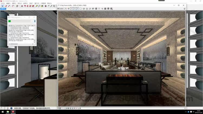Click the V-Ray progress bar
The image size is (203, 114).
point(19,21)
